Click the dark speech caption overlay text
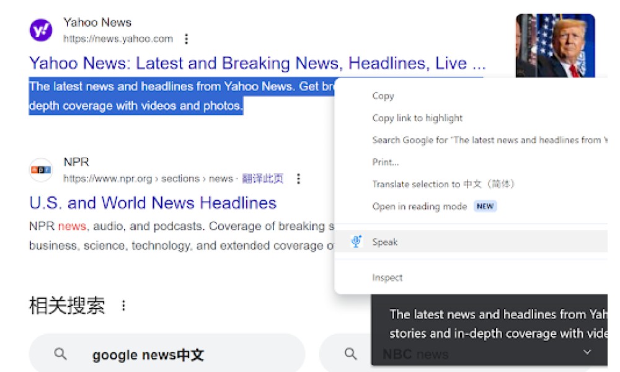 (x=498, y=324)
